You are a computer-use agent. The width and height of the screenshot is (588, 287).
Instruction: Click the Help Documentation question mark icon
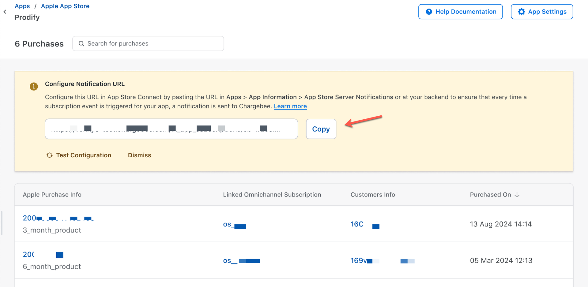[429, 12]
